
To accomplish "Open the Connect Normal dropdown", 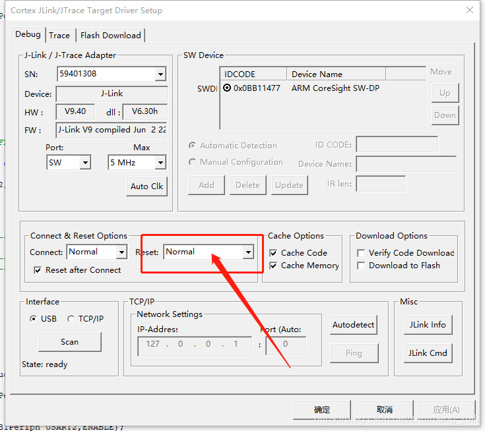I will [121, 252].
